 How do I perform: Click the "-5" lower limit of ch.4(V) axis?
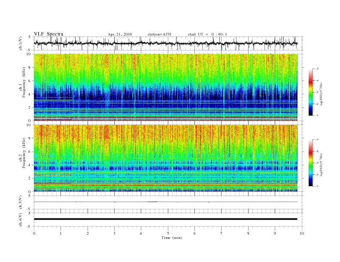click(29, 226)
